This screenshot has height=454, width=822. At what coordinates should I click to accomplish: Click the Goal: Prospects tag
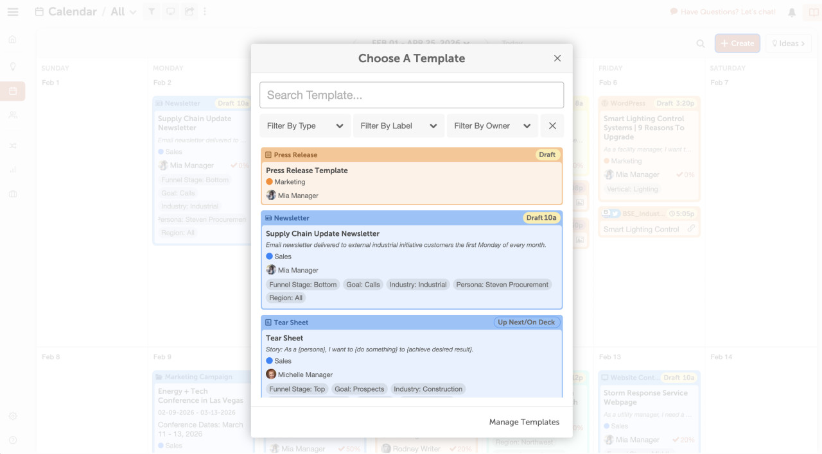point(360,389)
